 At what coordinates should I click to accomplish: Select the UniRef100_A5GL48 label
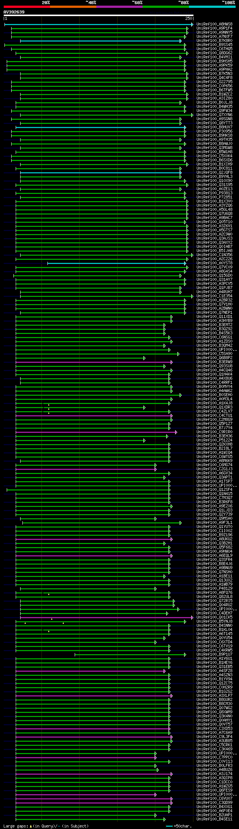click(x=214, y=210)
